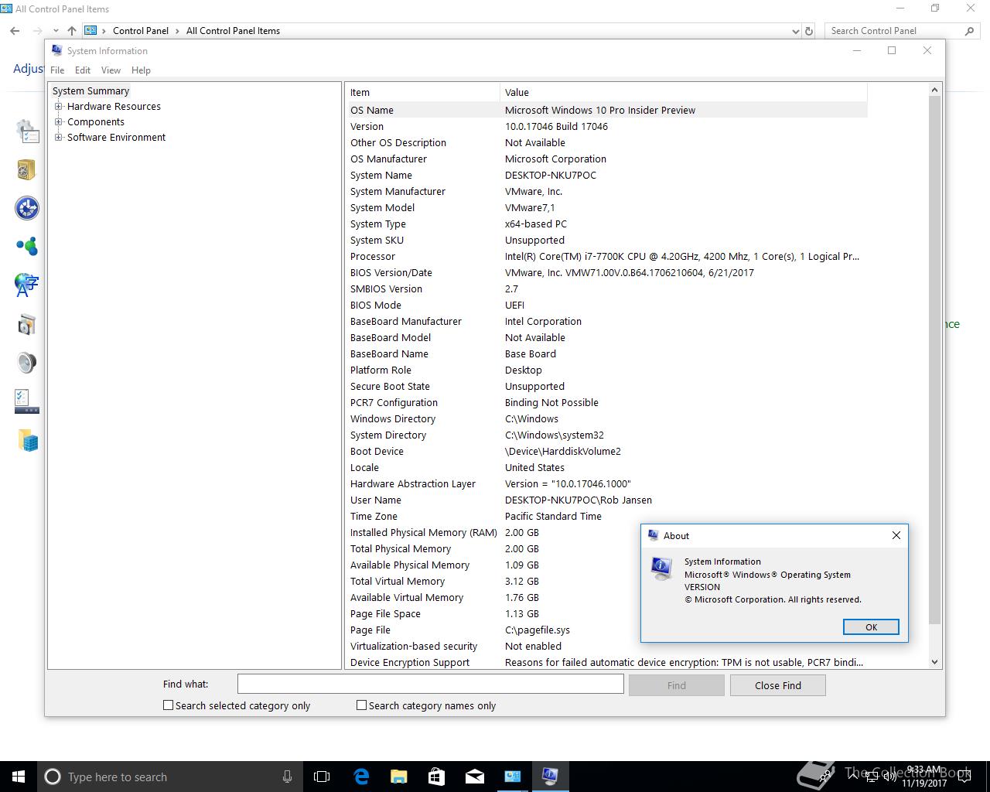Expand the Hardware Resources node
This screenshot has height=792, width=990.
[x=59, y=107]
